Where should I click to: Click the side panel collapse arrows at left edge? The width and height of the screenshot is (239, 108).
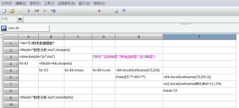click(1, 36)
